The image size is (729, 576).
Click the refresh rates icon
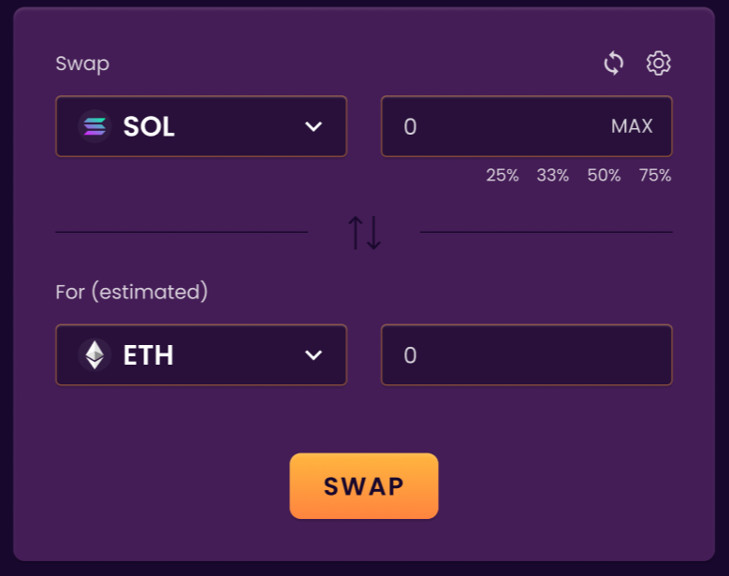(x=614, y=64)
